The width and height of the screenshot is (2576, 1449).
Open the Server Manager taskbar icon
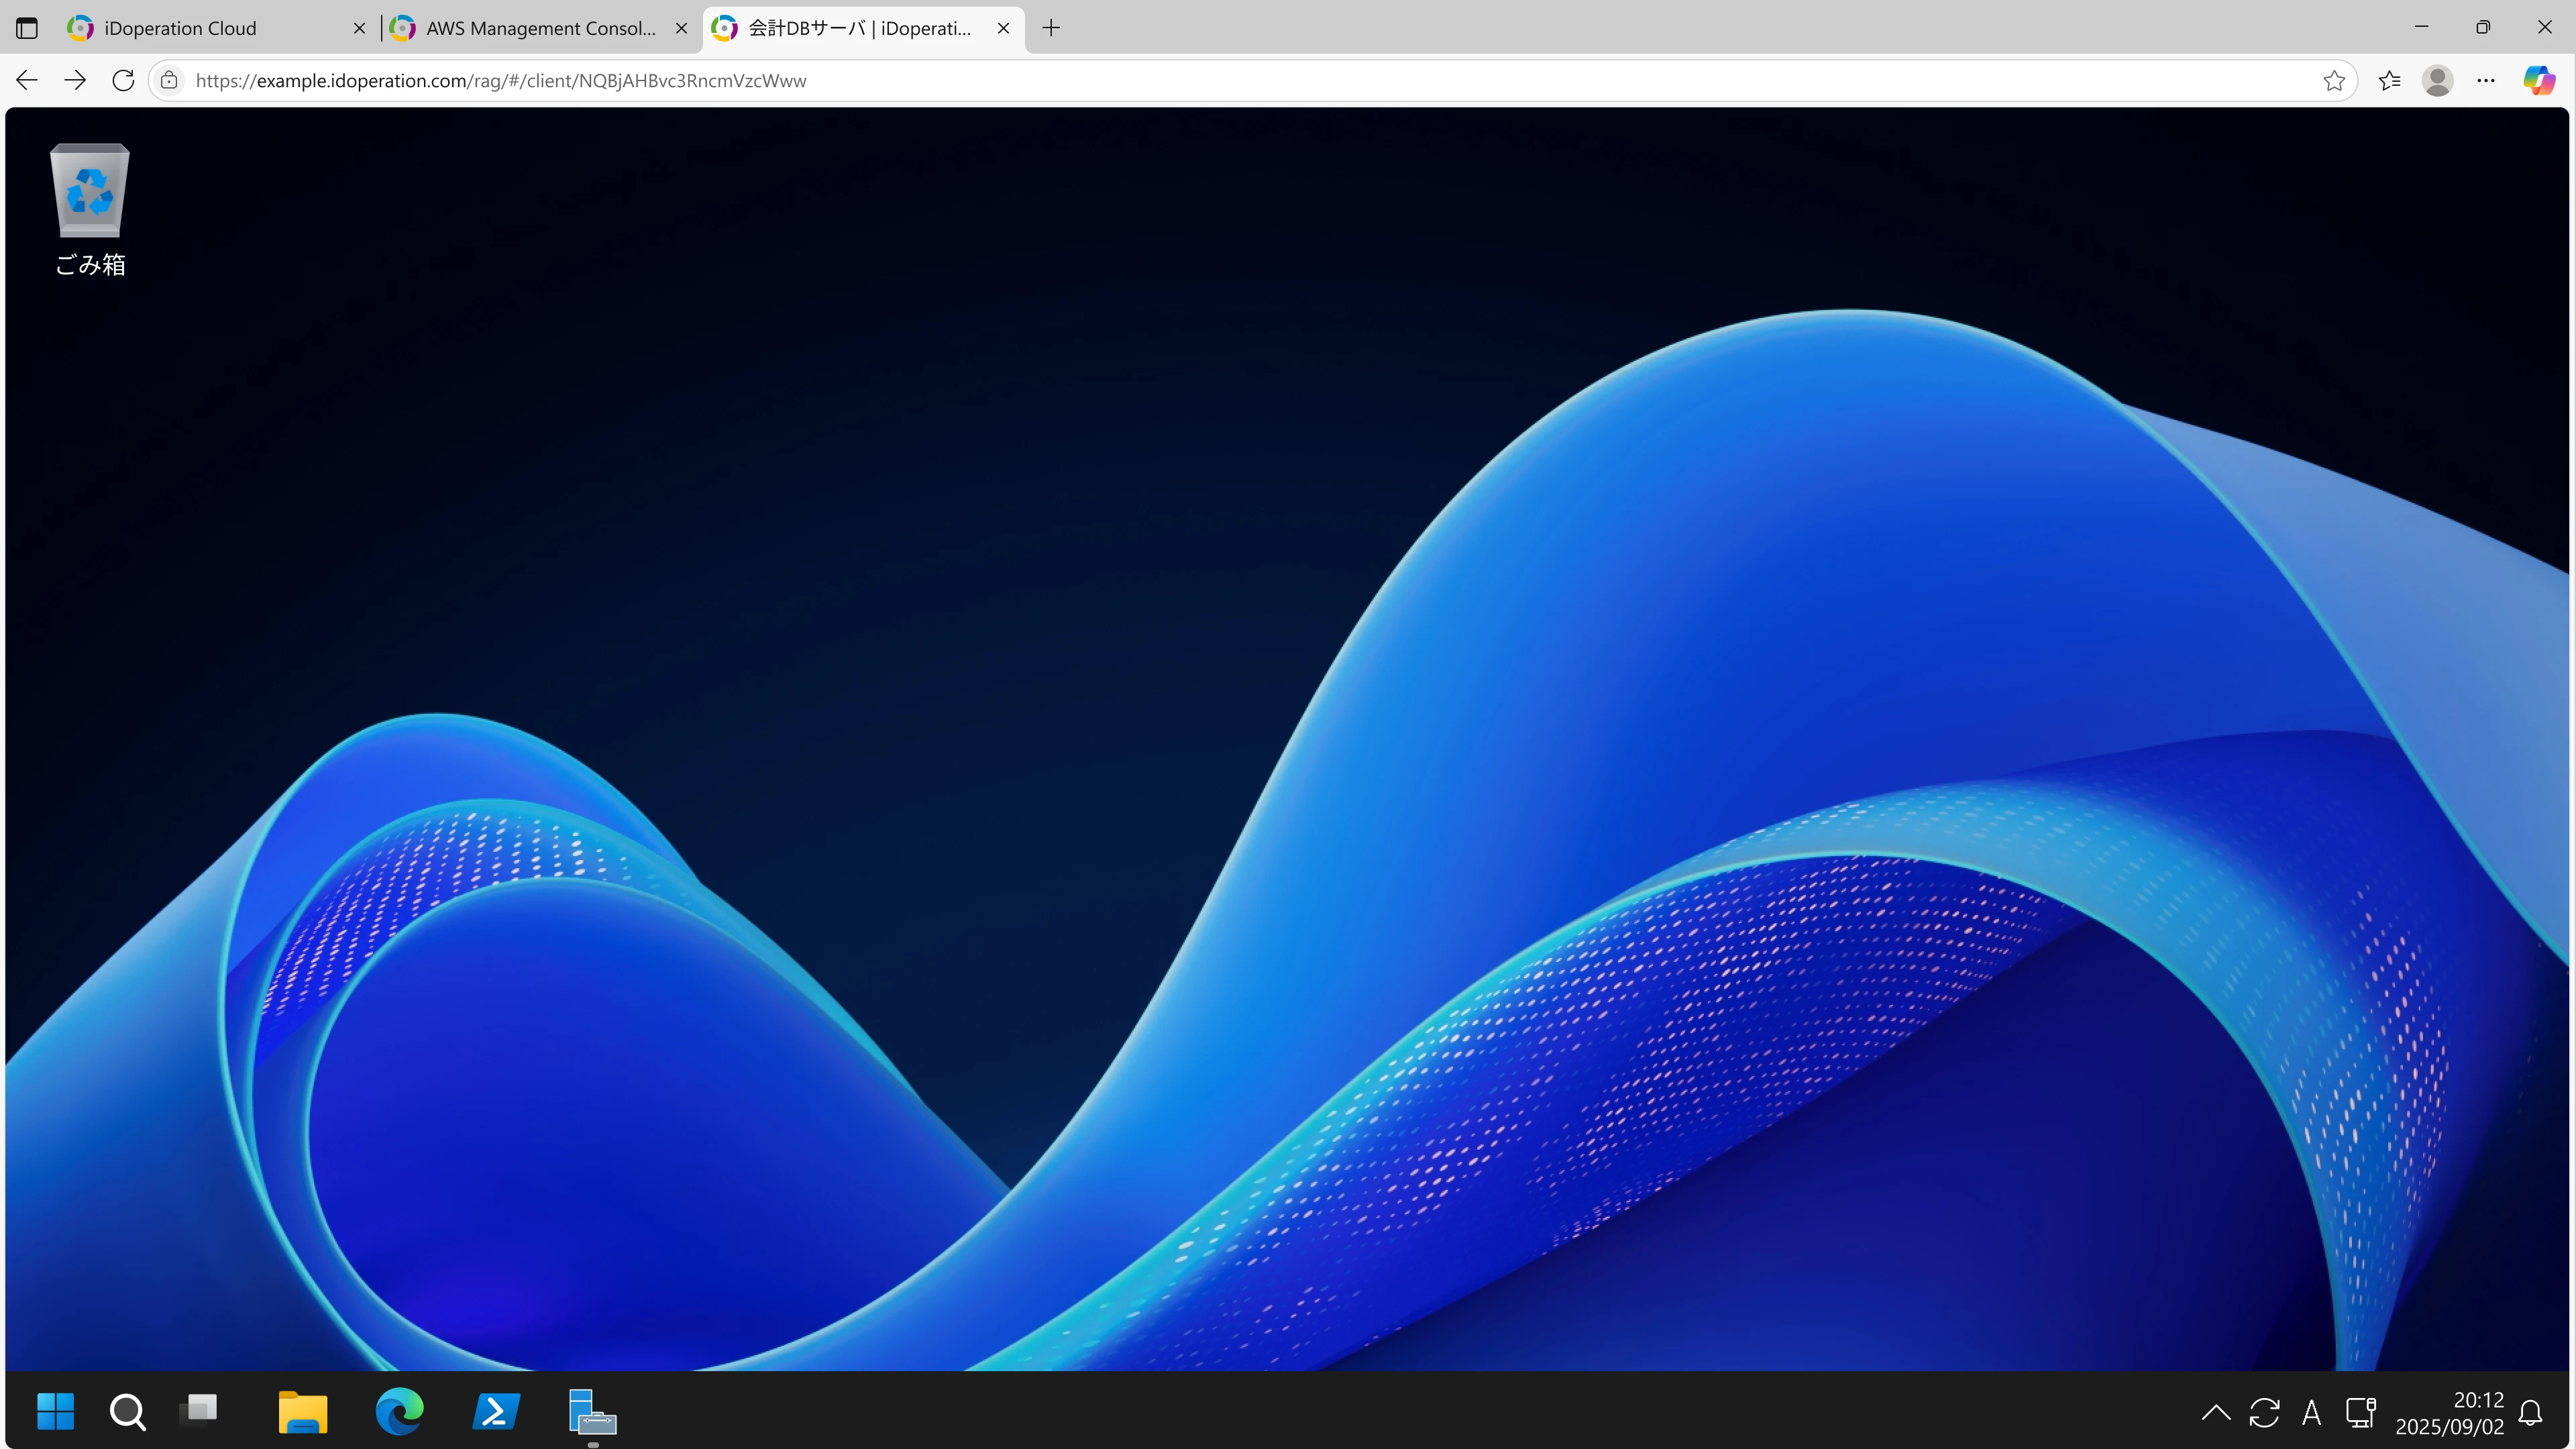[592, 1411]
